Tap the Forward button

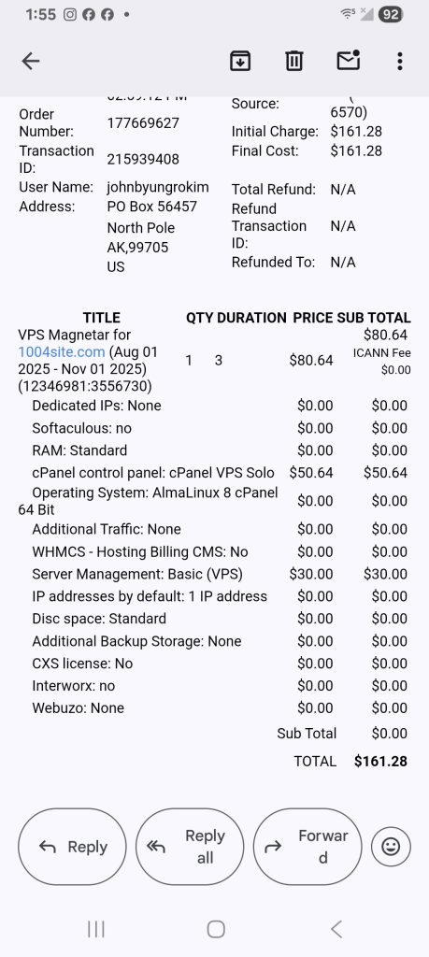coord(307,847)
